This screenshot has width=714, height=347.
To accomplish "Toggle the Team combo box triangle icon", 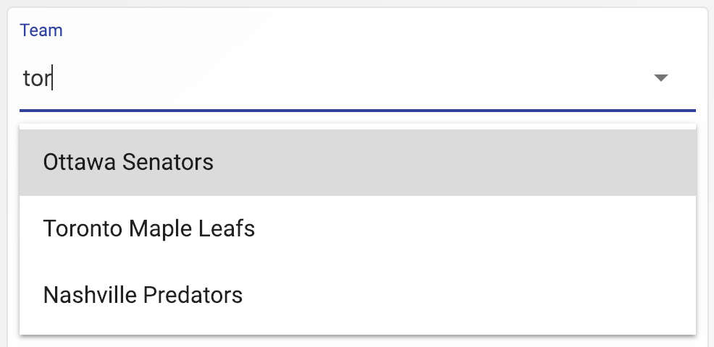I will [660, 78].
